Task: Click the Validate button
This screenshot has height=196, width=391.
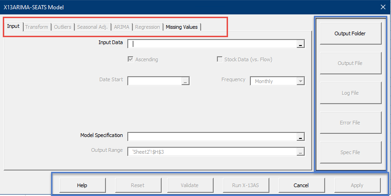Action: tap(189, 185)
